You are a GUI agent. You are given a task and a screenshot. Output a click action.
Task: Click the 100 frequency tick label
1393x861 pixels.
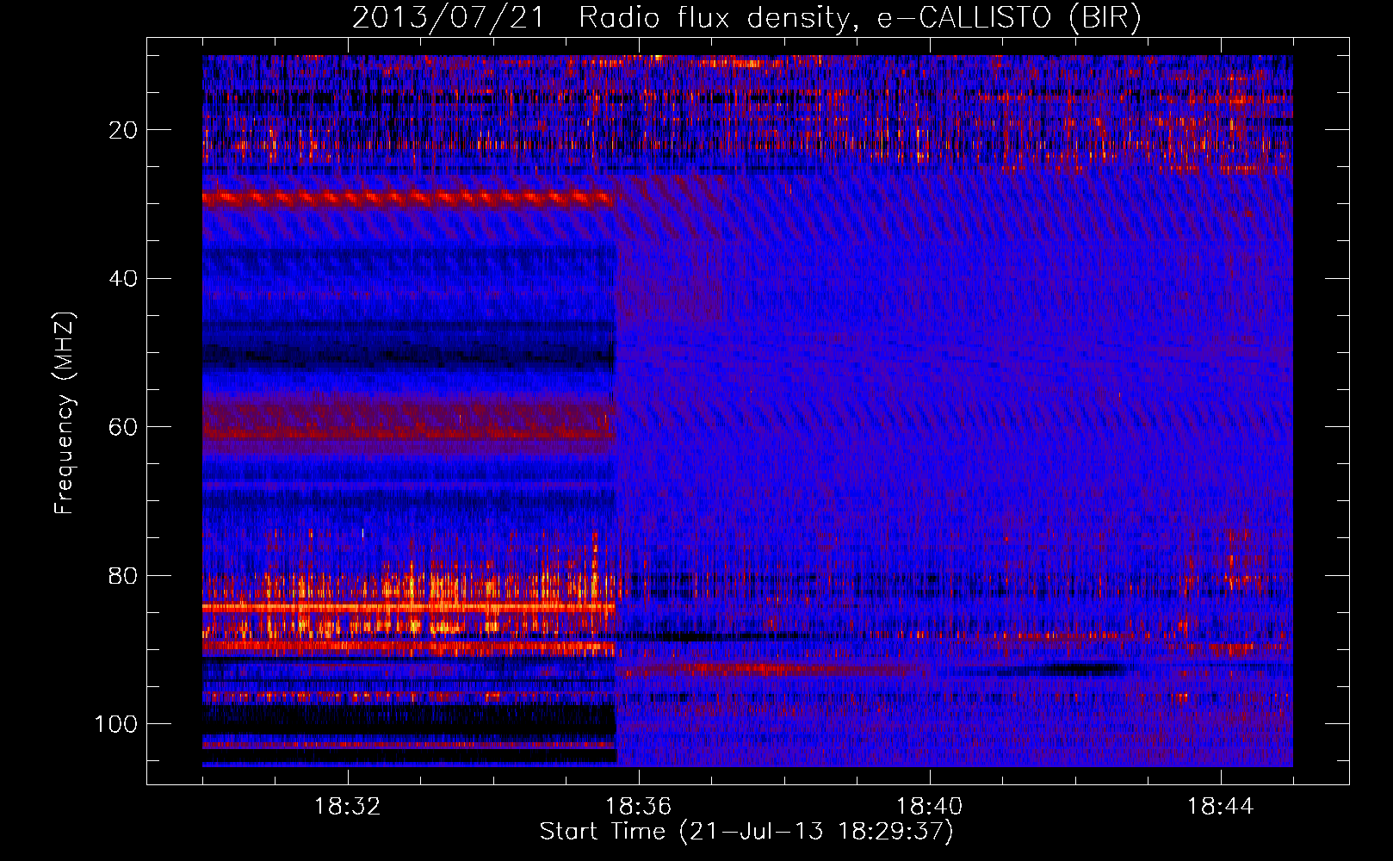pos(116,724)
